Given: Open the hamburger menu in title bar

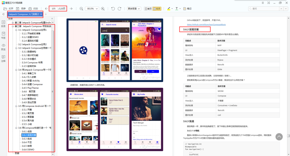Looking at the screenshot, I should click(263, 3).
